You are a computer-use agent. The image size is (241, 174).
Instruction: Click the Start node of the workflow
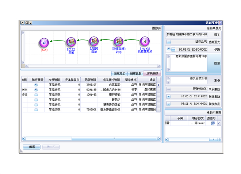coord(145,41)
